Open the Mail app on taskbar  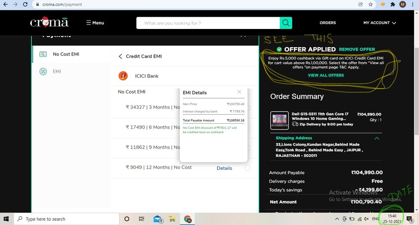click(158, 219)
